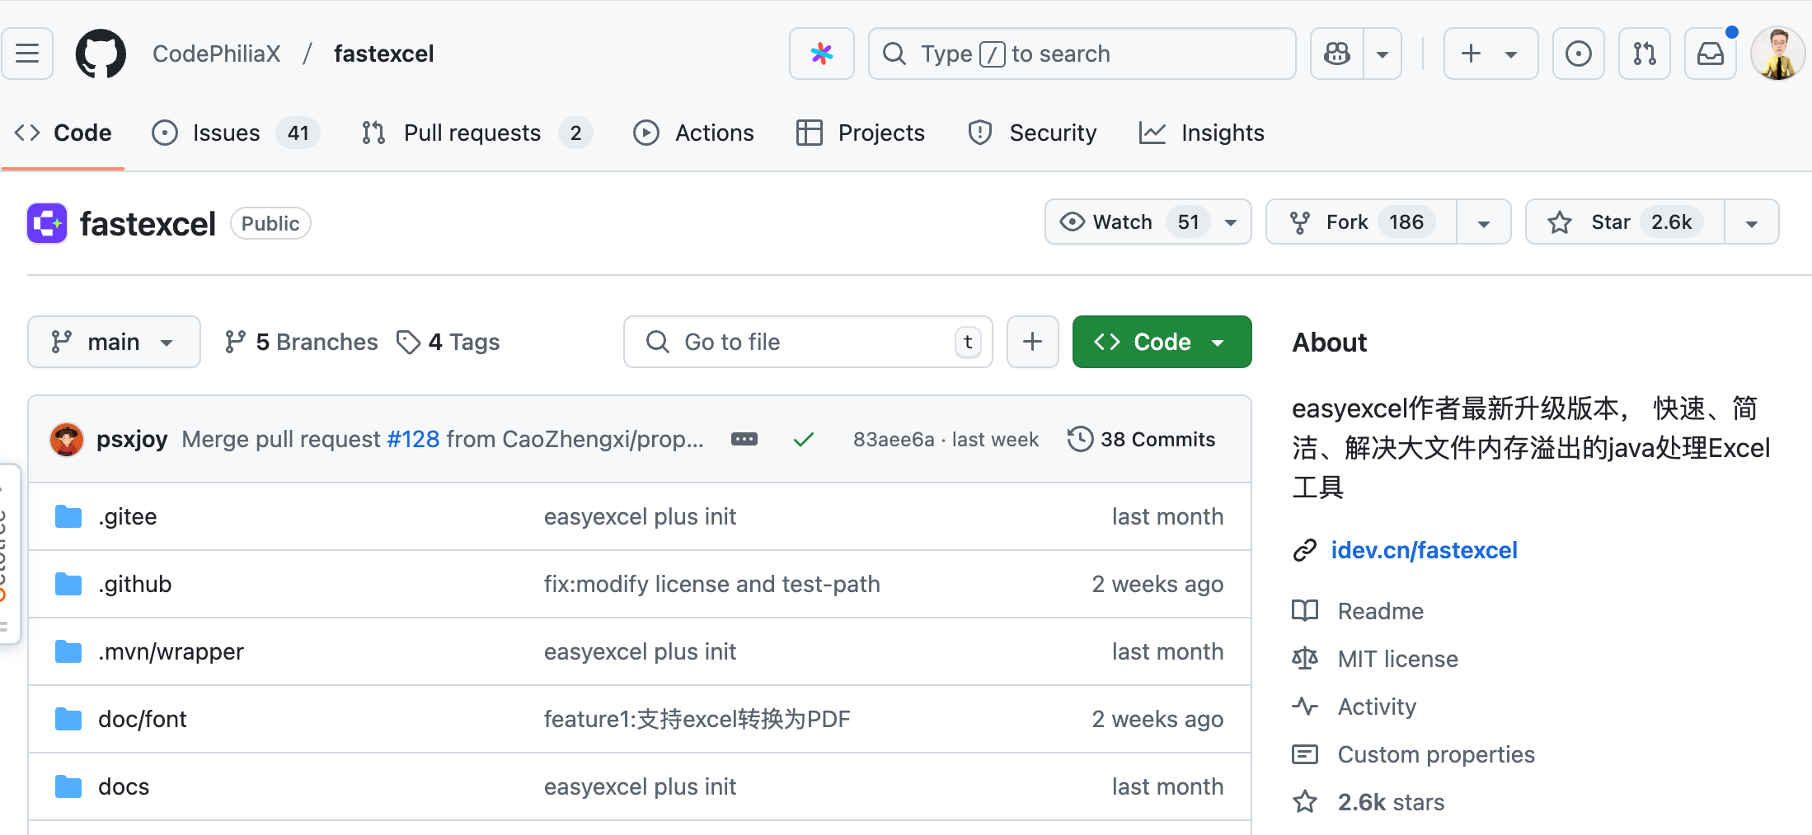This screenshot has width=1812, height=835.
Task: Jump to Readme from About
Action: coord(1380,611)
